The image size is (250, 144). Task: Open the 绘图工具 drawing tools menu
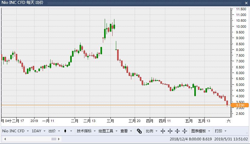tap(108, 131)
